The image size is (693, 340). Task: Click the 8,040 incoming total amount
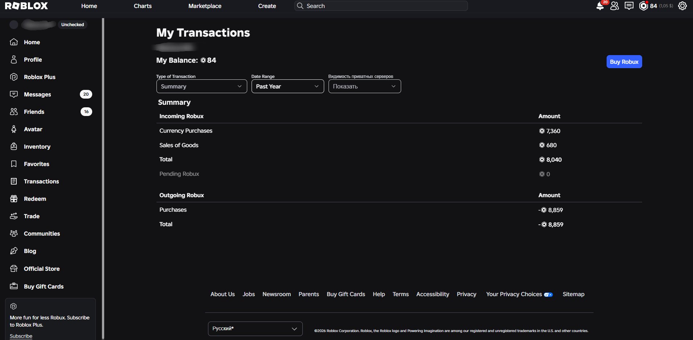point(550,159)
